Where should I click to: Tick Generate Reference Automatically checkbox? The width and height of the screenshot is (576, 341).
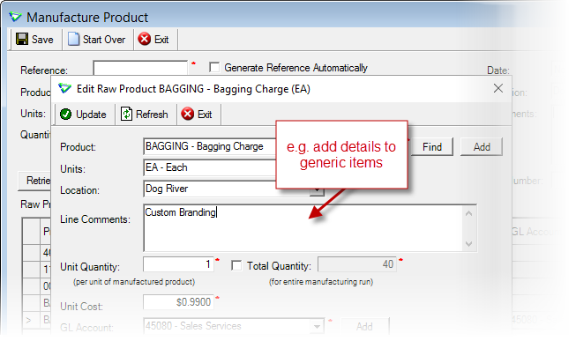click(214, 67)
